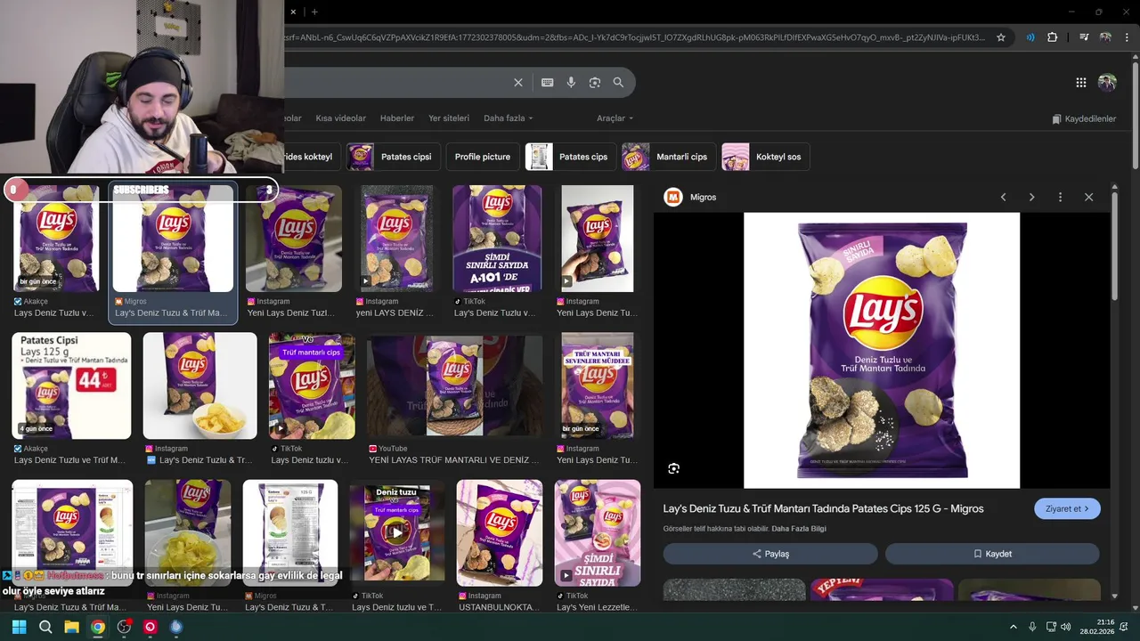Screen dimensions: 1140x641
Task: Bookmark this page with the star icon
Action: (x=1001, y=37)
